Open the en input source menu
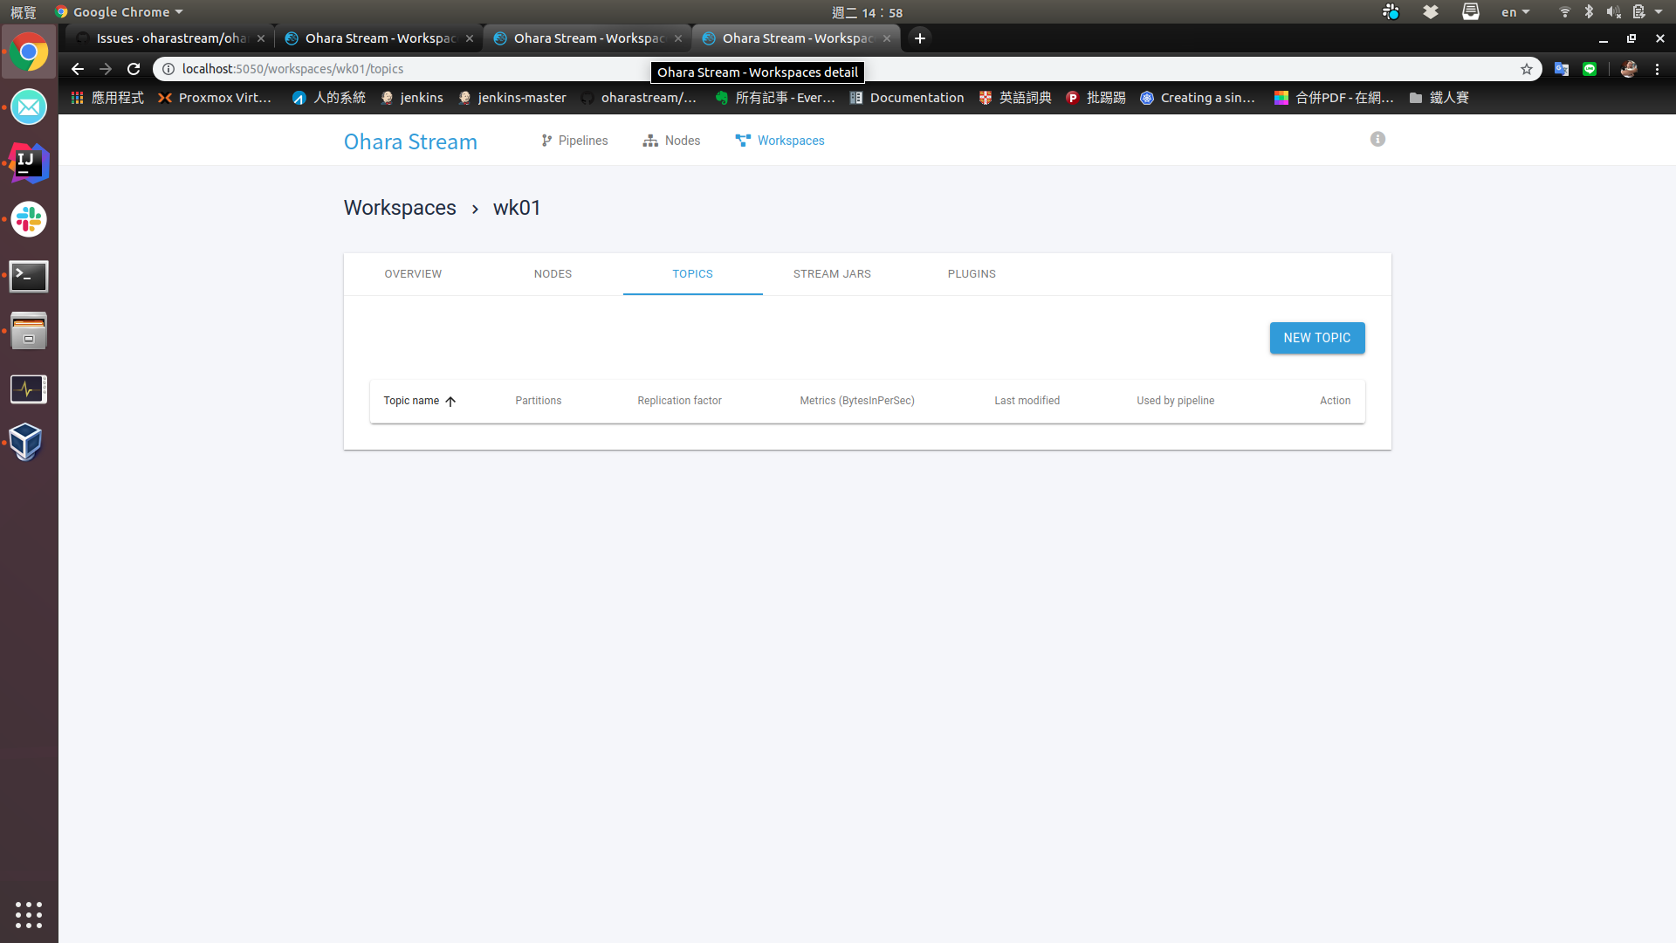1676x943 pixels. (x=1515, y=12)
